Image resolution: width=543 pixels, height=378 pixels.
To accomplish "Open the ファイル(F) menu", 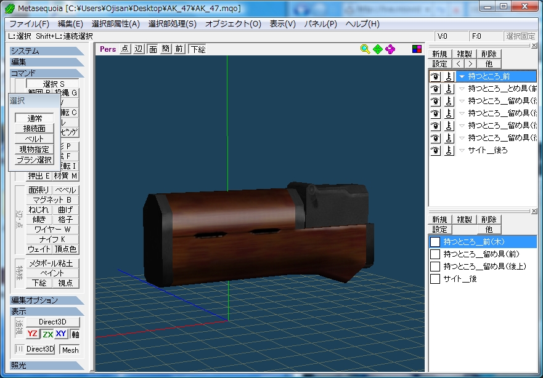I will coord(29,24).
